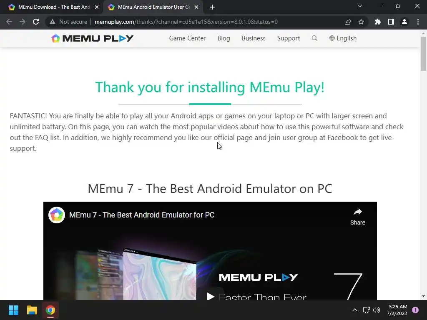Click the share page icon in address bar
This screenshot has width=427, height=320.
(348, 22)
